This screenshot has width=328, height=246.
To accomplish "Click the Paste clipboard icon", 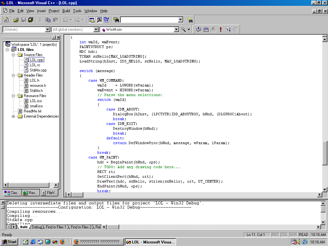I will (56, 20).
